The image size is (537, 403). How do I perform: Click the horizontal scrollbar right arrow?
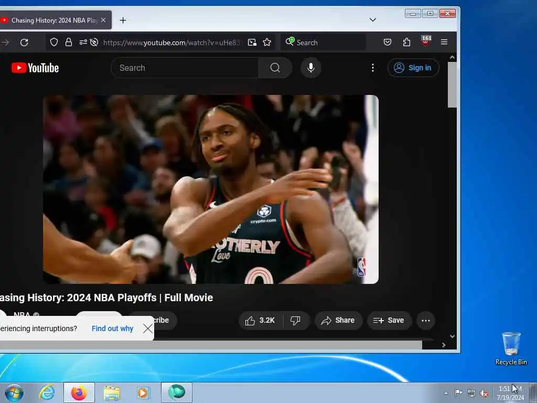click(x=444, y=345)
